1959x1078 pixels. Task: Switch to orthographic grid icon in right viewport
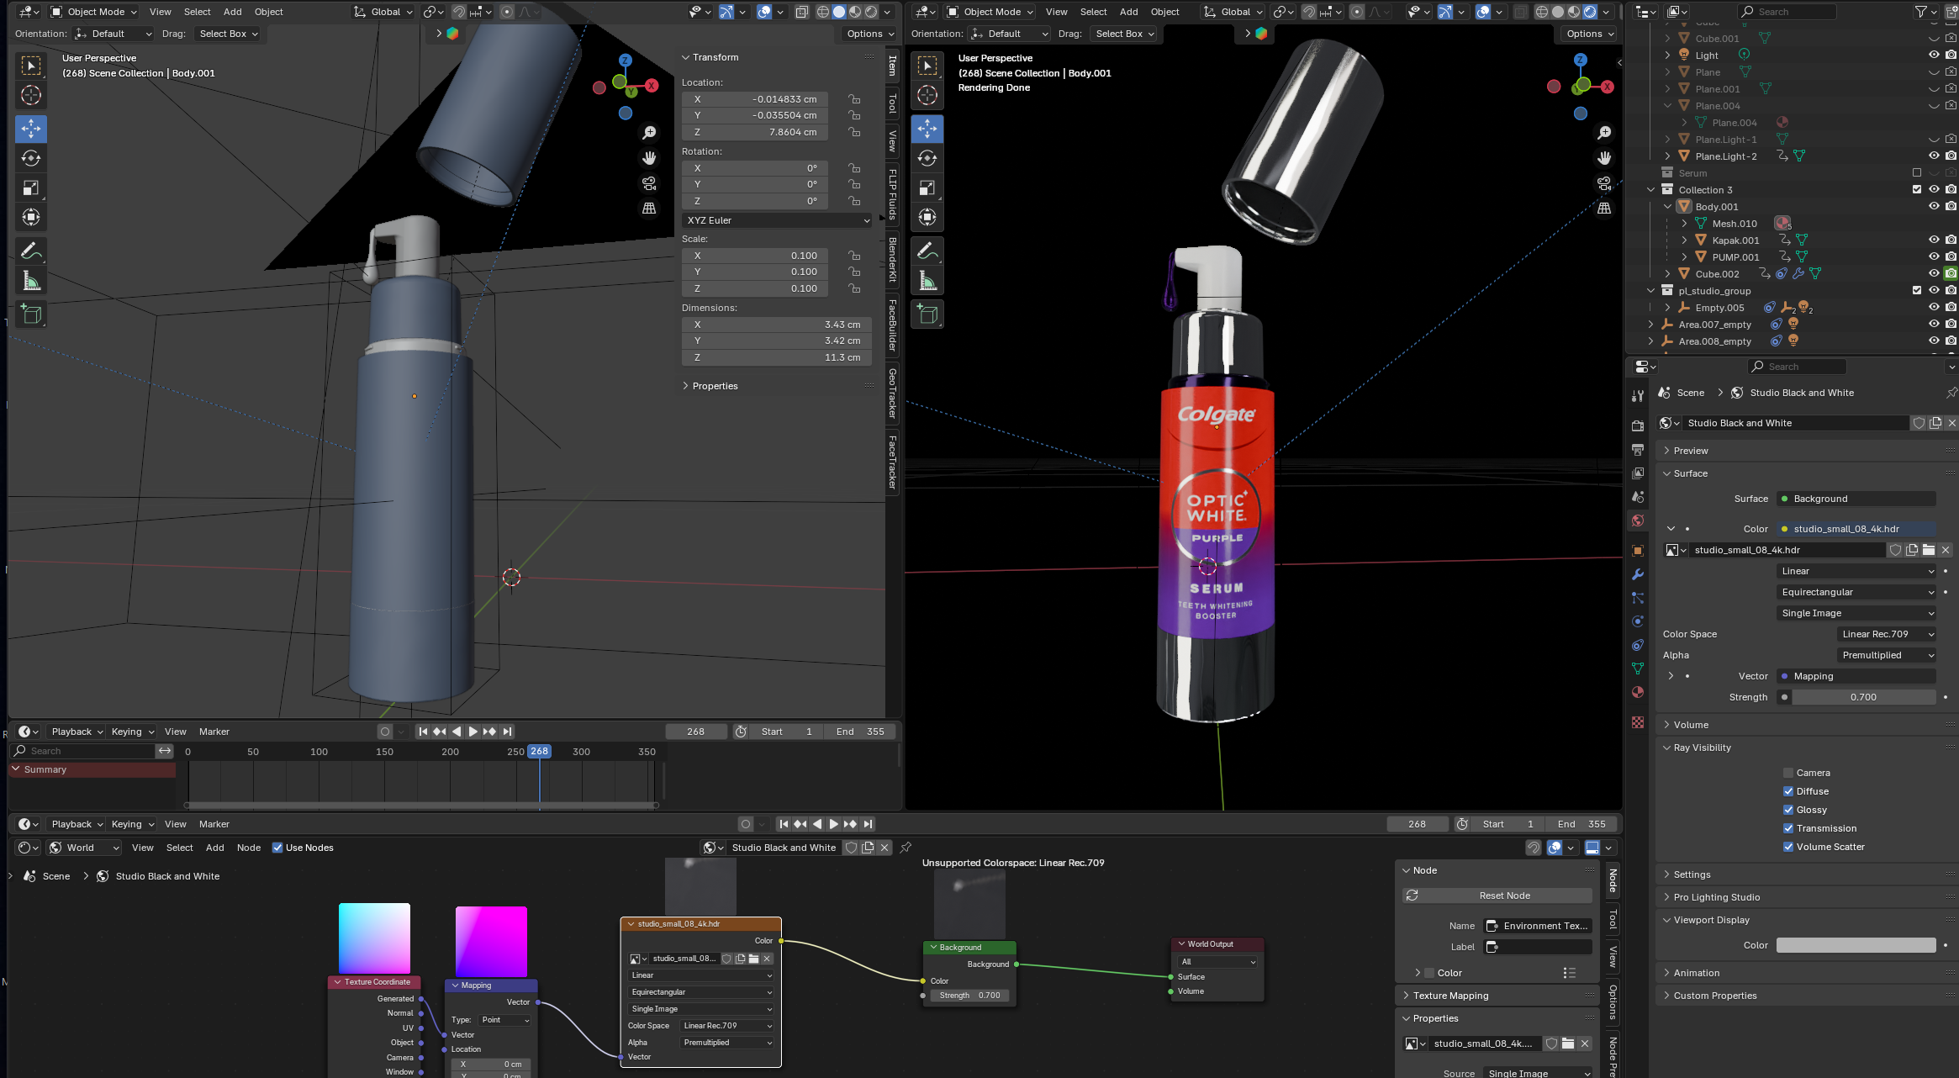pyautogui.click(x=1604, y=209)
